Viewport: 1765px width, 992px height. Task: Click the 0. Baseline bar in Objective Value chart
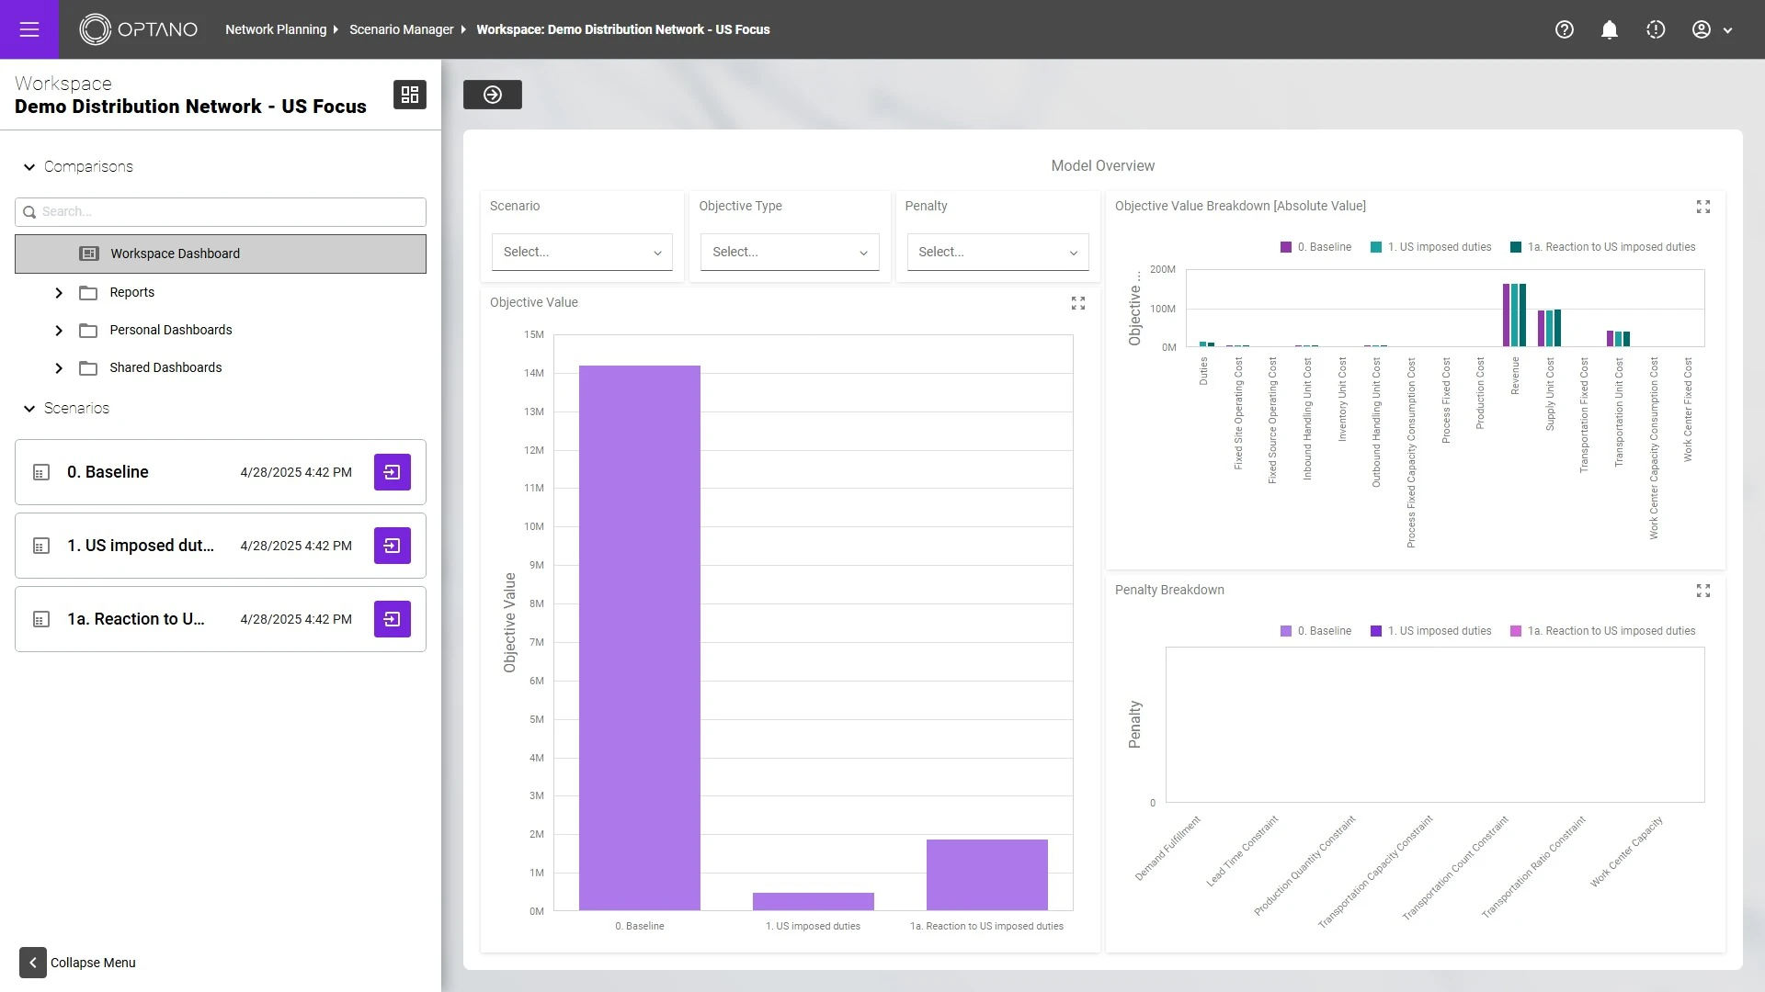tap(640, 638)
